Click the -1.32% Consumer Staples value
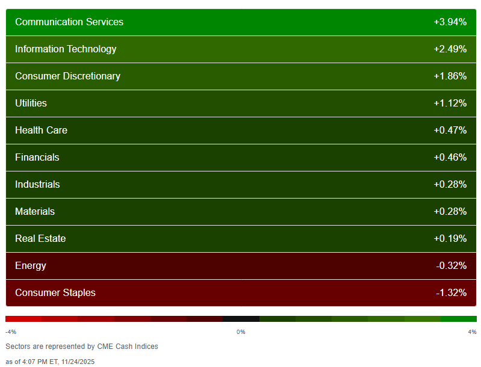This screenshot has width=481, height=367. tap(452, 292)
